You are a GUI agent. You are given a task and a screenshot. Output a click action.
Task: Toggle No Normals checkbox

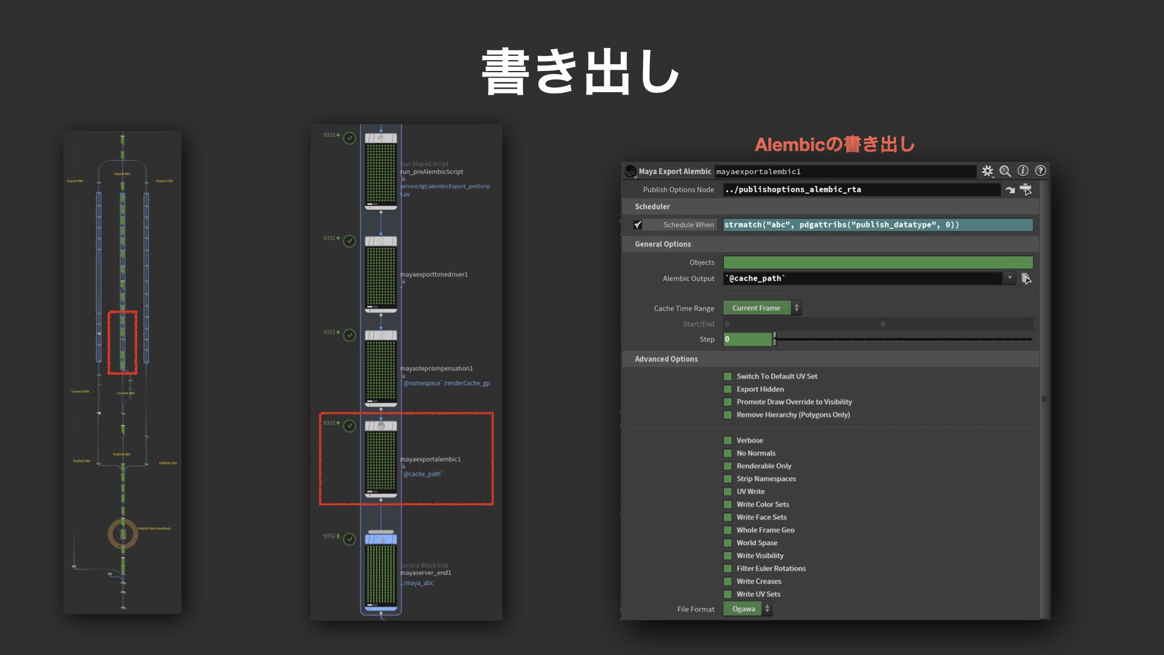(727, 453)
